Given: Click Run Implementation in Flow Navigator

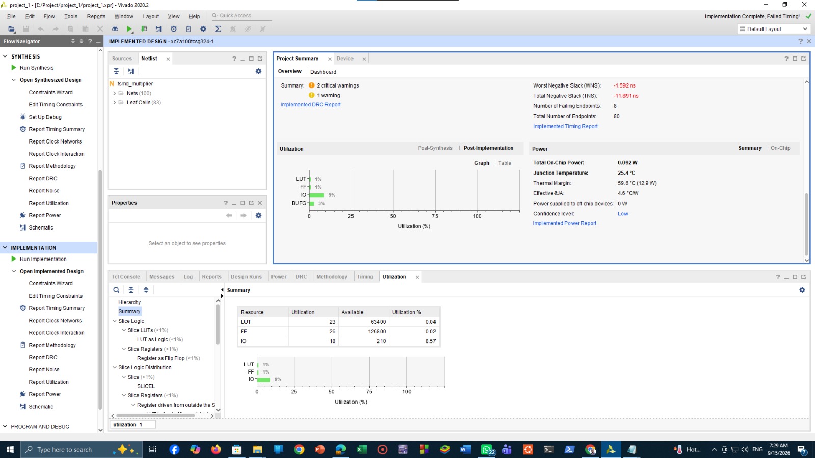Looking at the screenshot, I should point(43,259).
